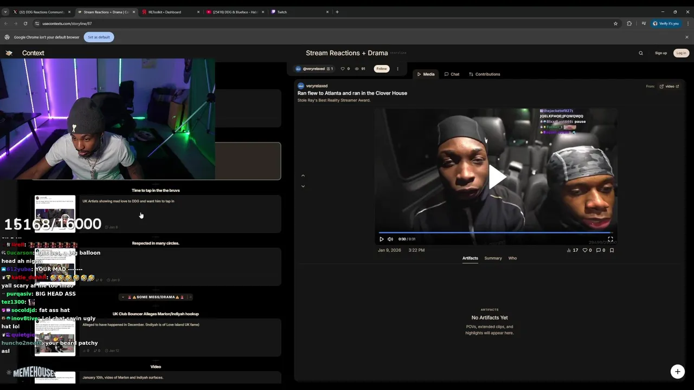Click Respected in many circles heading
The image size is (694, 390).
(156, 243)
